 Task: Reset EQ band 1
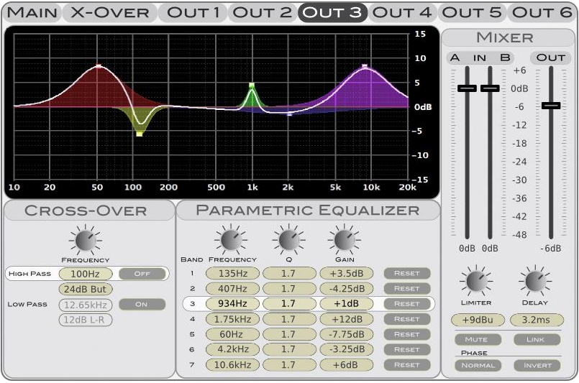pyautogui.click(x=407, y=273)
